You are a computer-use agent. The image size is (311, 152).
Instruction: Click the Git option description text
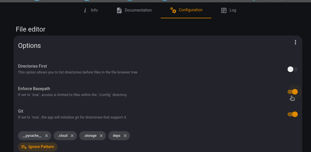click(x=72, y=117)
